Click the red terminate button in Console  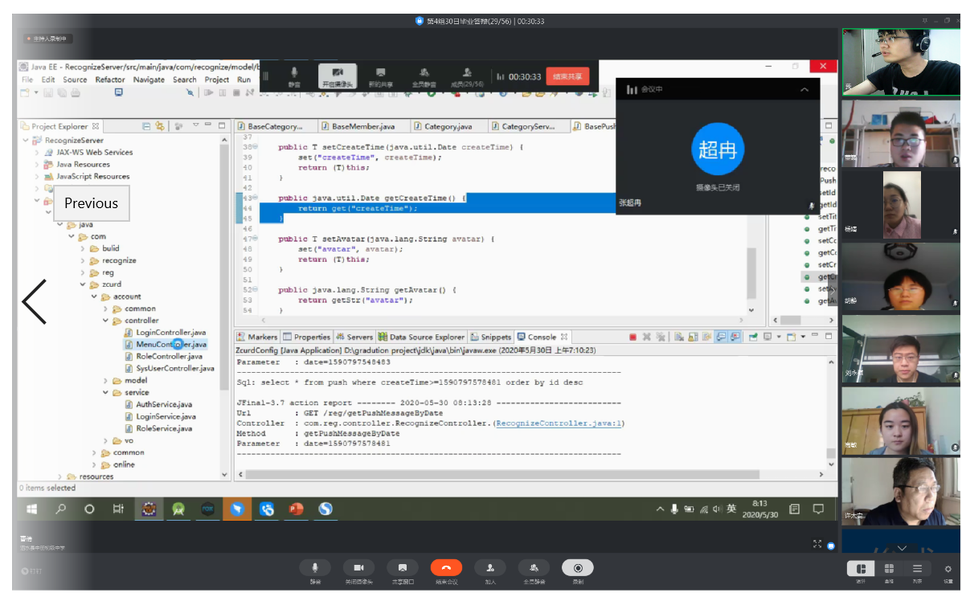point(632,337)
